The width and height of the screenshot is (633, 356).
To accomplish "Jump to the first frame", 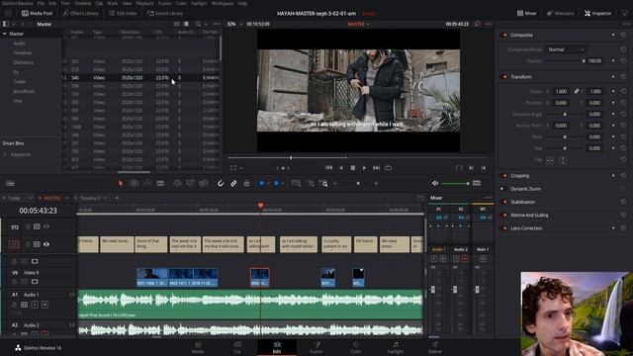I will 329,168.
